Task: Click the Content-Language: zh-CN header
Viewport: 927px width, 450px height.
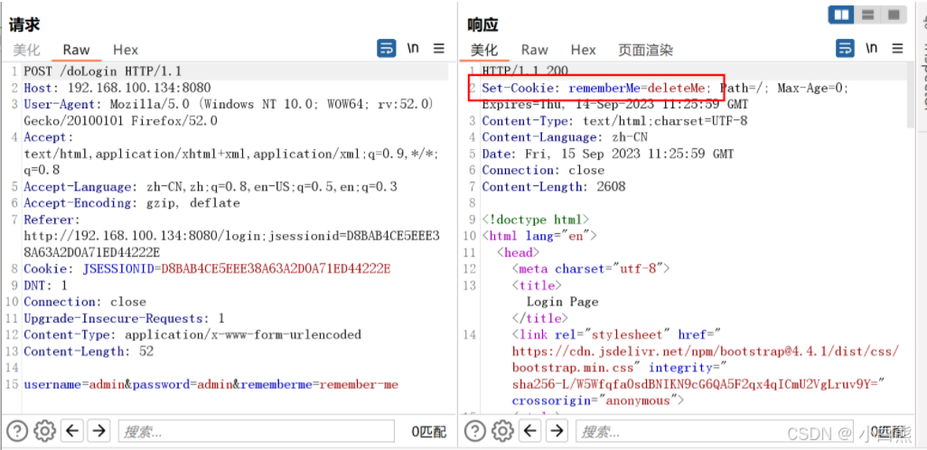Action: [565, 137]
